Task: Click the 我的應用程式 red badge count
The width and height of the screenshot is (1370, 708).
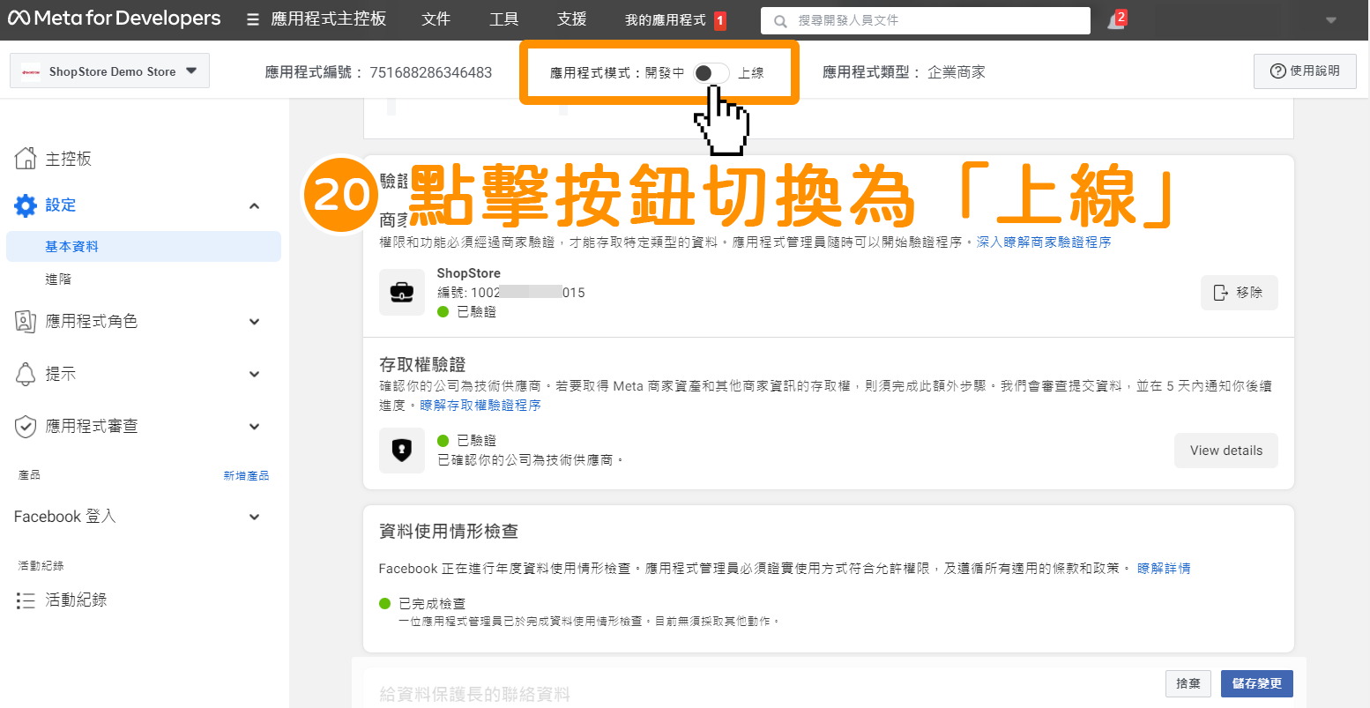Action: pos(719,20)
